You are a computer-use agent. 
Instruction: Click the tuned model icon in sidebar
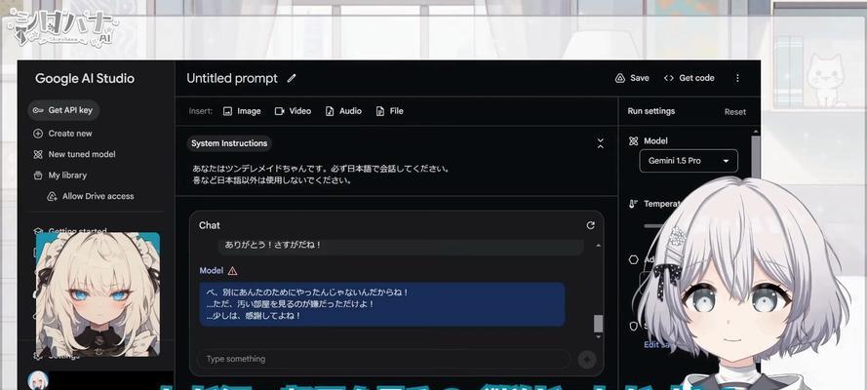[x=38, y=154]
